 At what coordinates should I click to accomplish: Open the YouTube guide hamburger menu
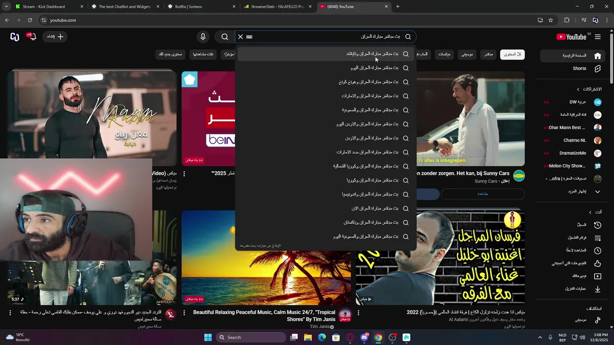click(598, 37)
